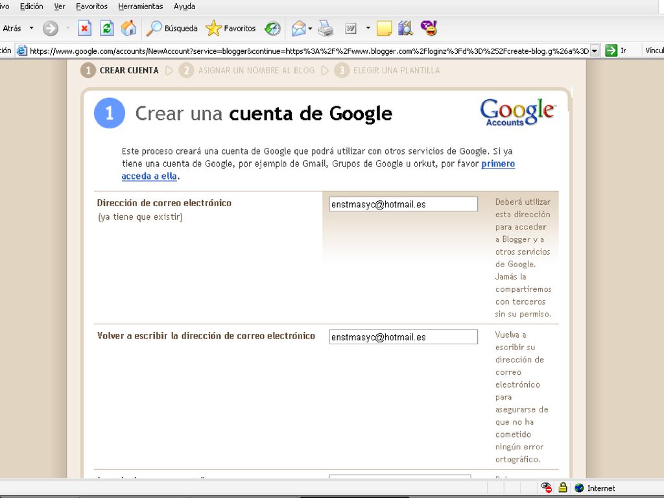Open the Ayuda menu
Viewport: 664px width, 498px height.
pyautogui.click(x=185, y=6)
